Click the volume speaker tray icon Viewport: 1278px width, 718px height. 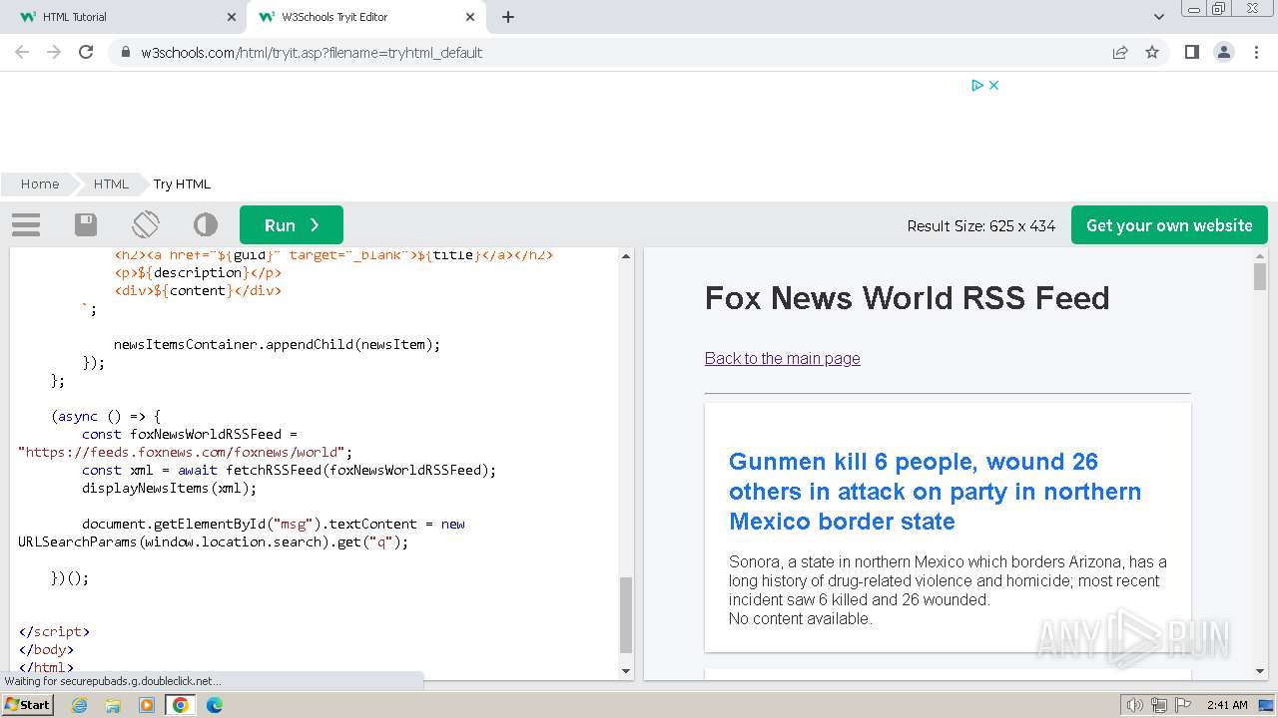[1135, 705]
